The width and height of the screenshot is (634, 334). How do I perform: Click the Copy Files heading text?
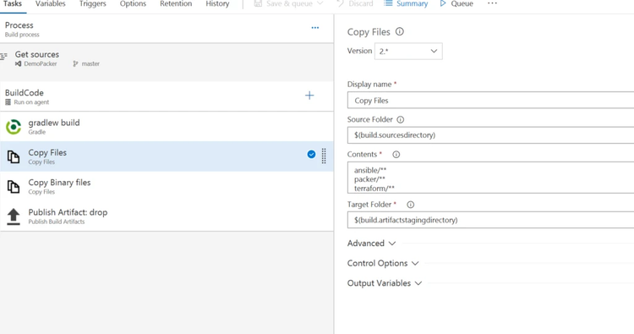pyautogui.click(x=369, y=32)
